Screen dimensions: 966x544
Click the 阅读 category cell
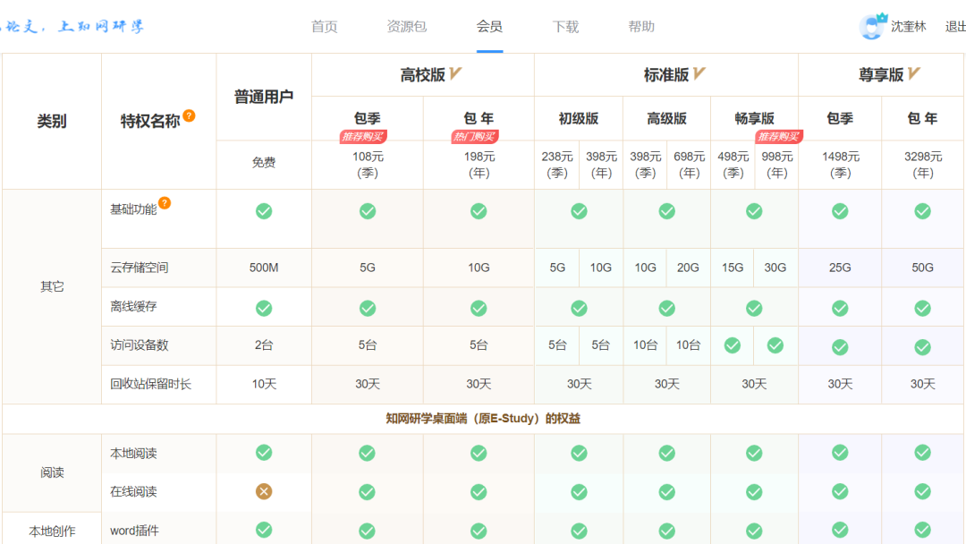tap(53, 472)
